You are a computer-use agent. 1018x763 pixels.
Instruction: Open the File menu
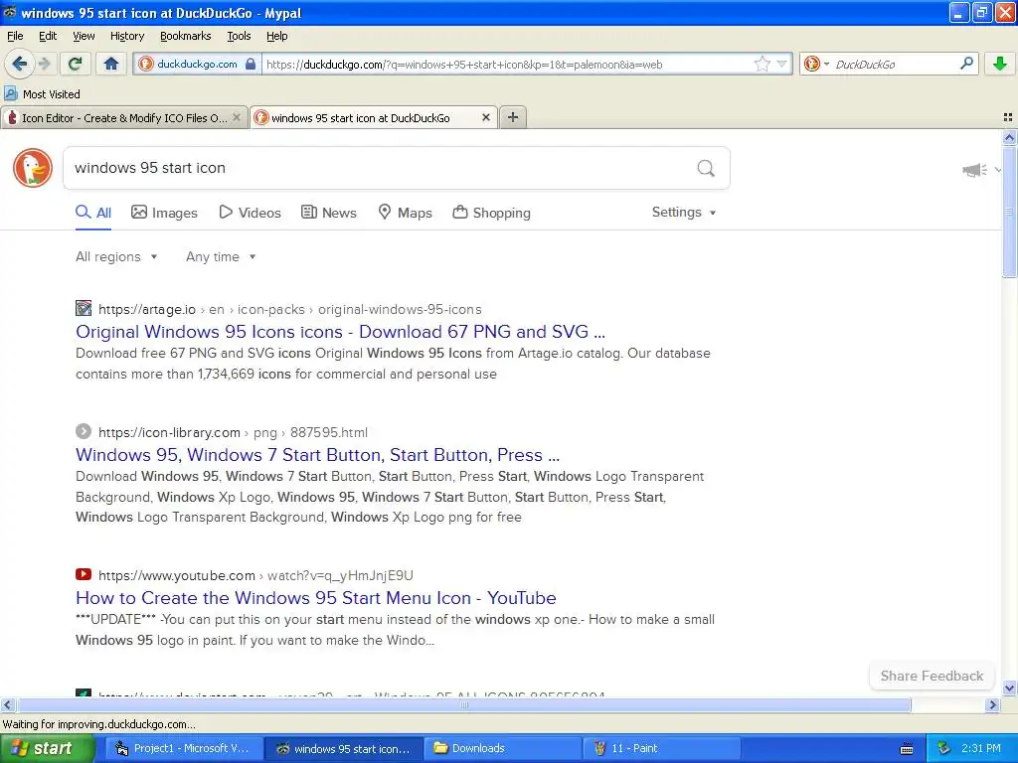click(15, 36)
